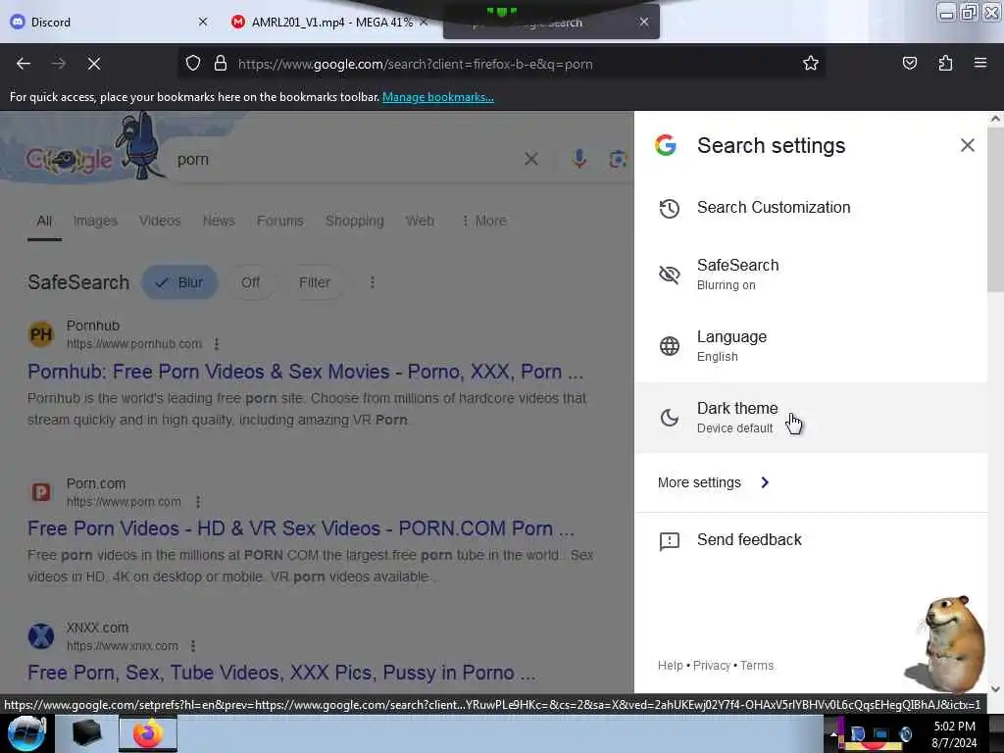Viewport: 1004px width, 753px height.
Task: Search by image with Lens icon
Action: click(x=618, y=159)
